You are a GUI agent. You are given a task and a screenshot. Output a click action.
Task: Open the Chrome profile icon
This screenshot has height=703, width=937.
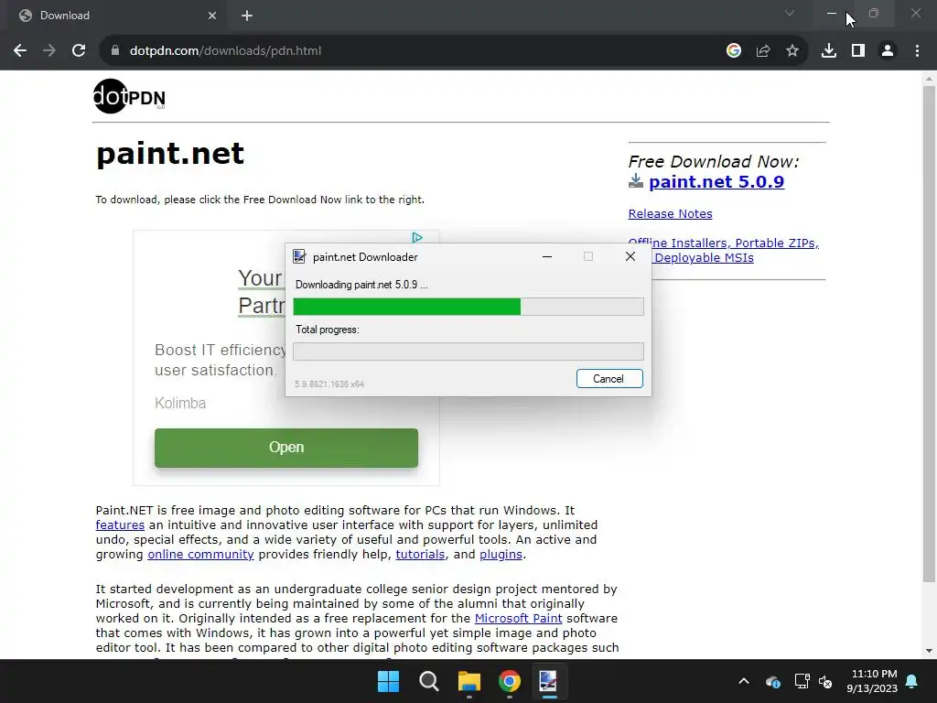pos(888,51)
